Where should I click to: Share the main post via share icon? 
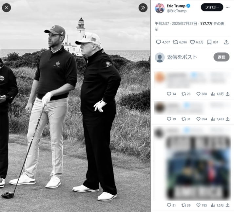[226, 42]
